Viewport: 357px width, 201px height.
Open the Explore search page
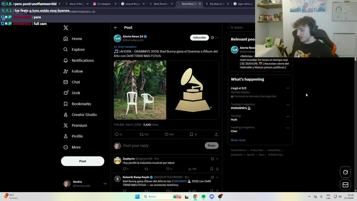tap(74, 49)
